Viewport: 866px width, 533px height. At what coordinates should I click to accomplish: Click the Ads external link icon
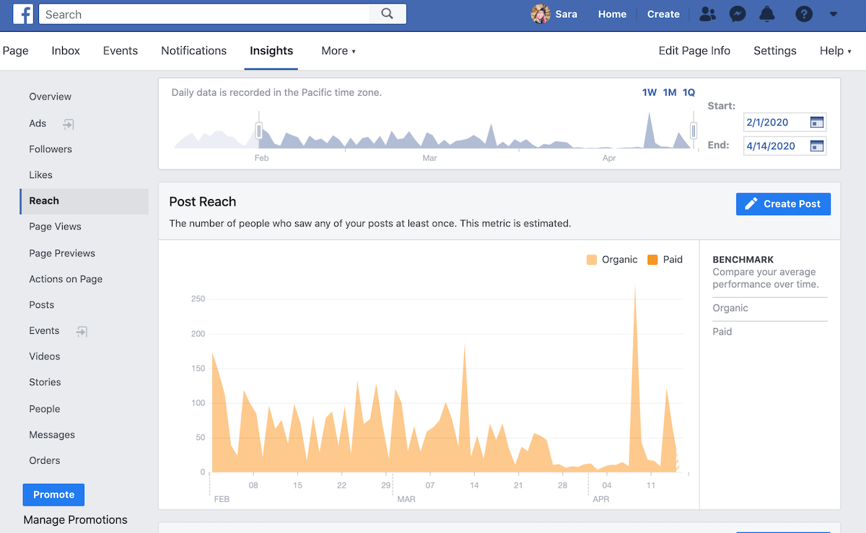click(68, 124)
